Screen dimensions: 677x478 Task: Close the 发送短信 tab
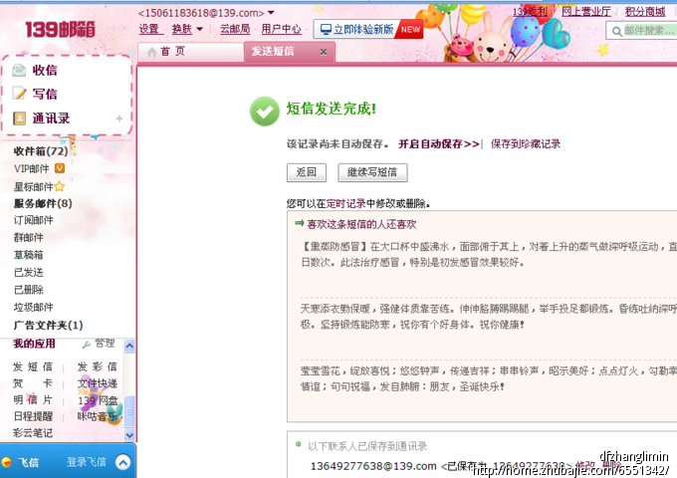coord(324,52)
